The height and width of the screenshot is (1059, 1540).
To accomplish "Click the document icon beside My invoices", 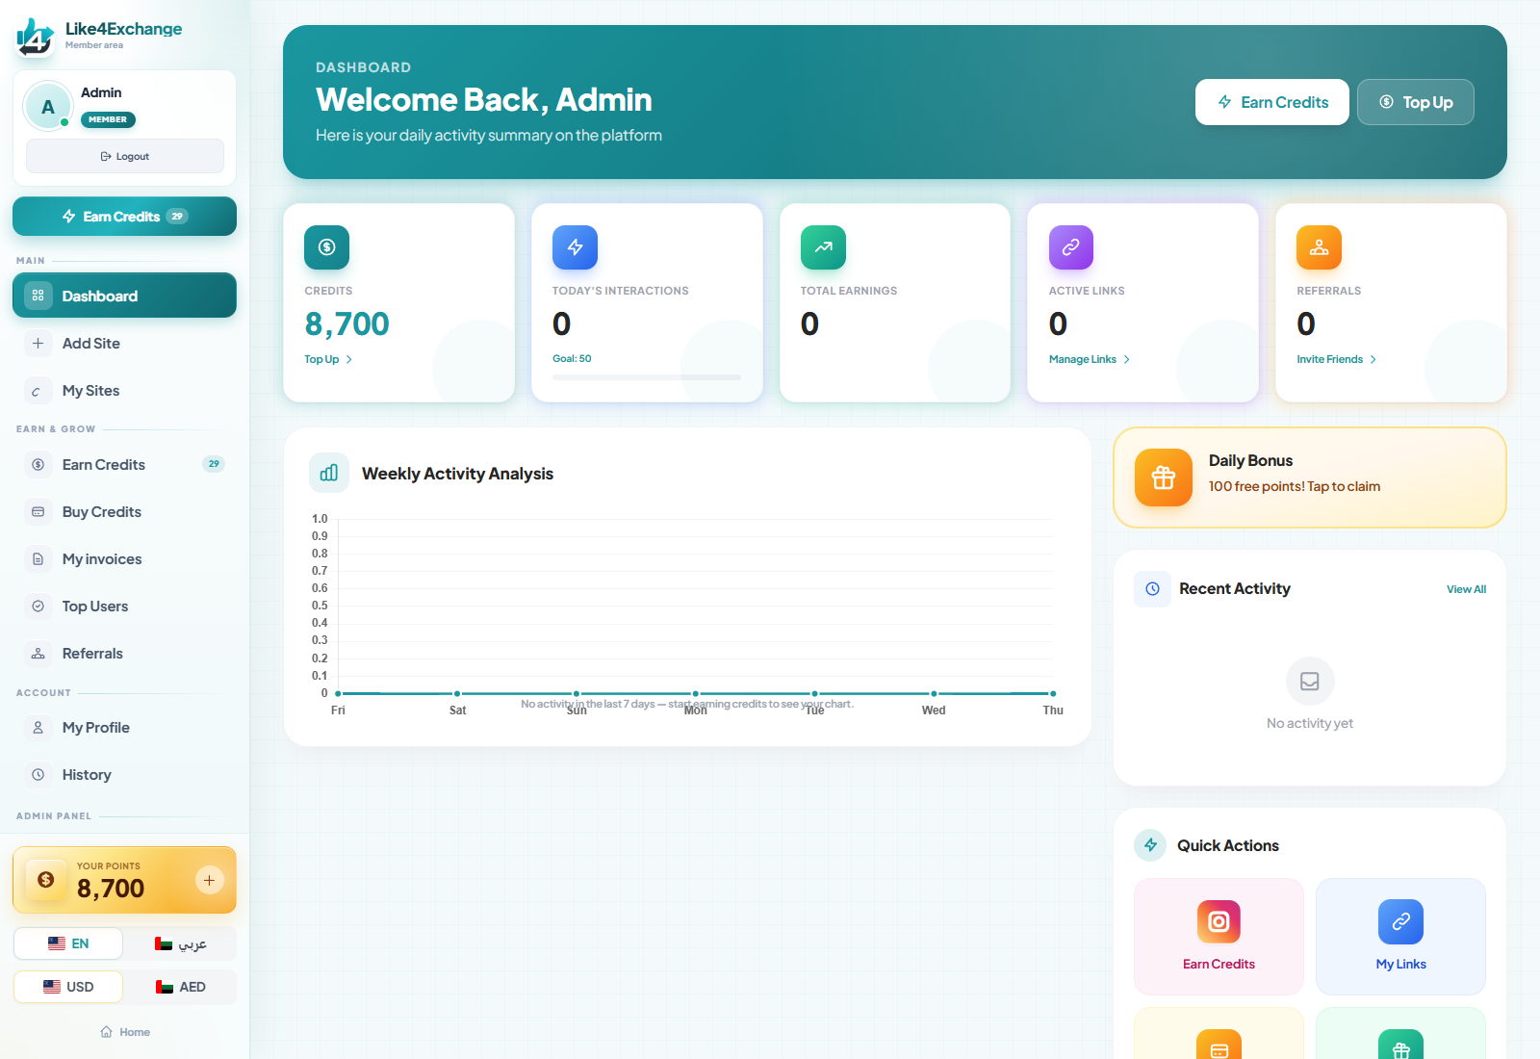I will [38, 559].
